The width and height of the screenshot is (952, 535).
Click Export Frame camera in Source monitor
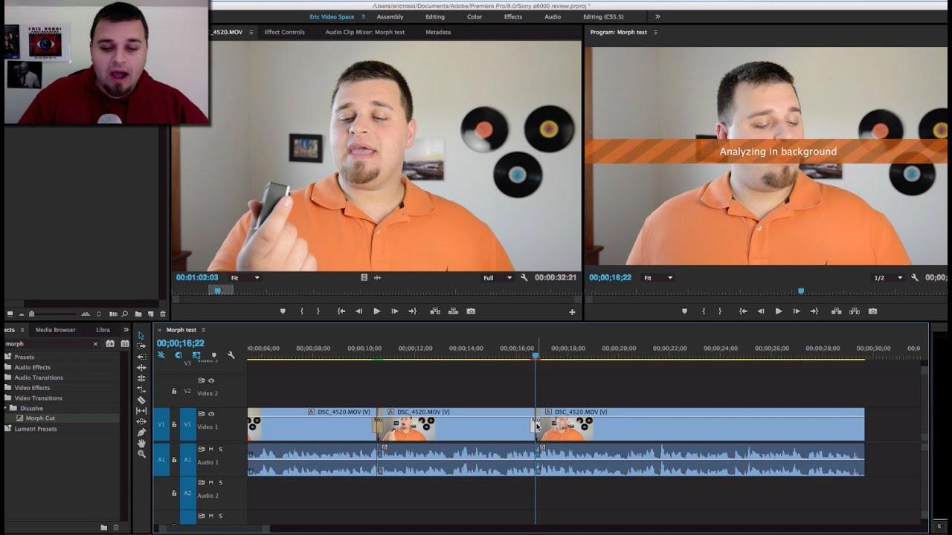click(471, 311)
